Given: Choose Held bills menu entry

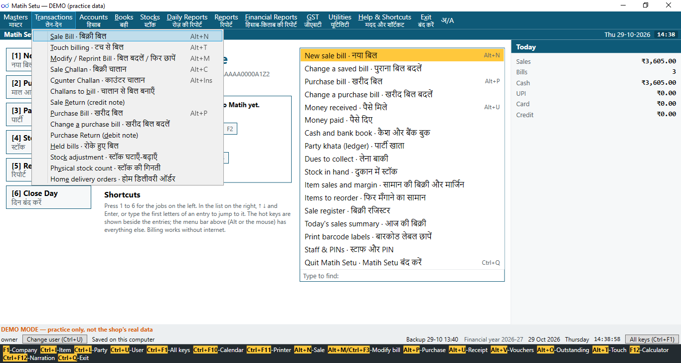Looking at the screenshot, I should tap(128, 146).
